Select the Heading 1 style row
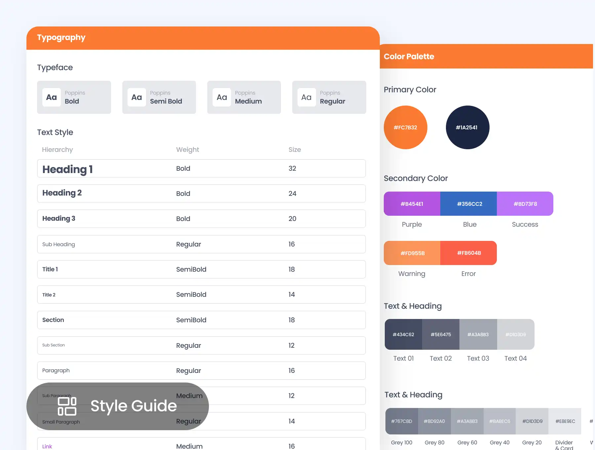The width and height of the screenshot is (595, 450). pyautogui.click(x=201, y=168)
